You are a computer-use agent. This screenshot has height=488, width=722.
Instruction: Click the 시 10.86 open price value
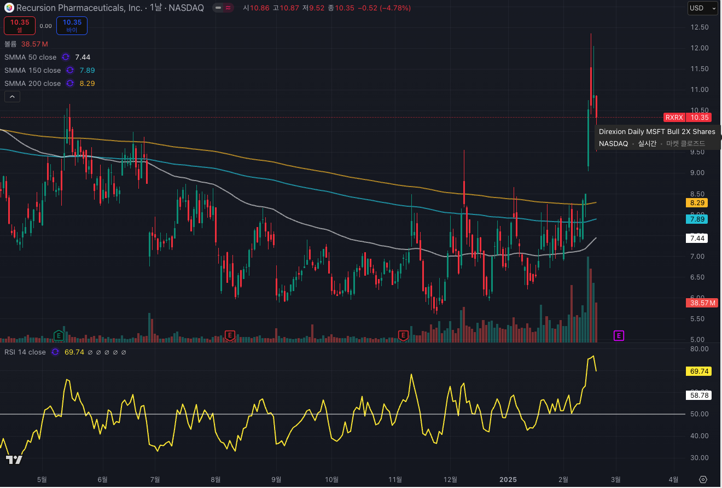pyautogui.click(x=256, y=8)
